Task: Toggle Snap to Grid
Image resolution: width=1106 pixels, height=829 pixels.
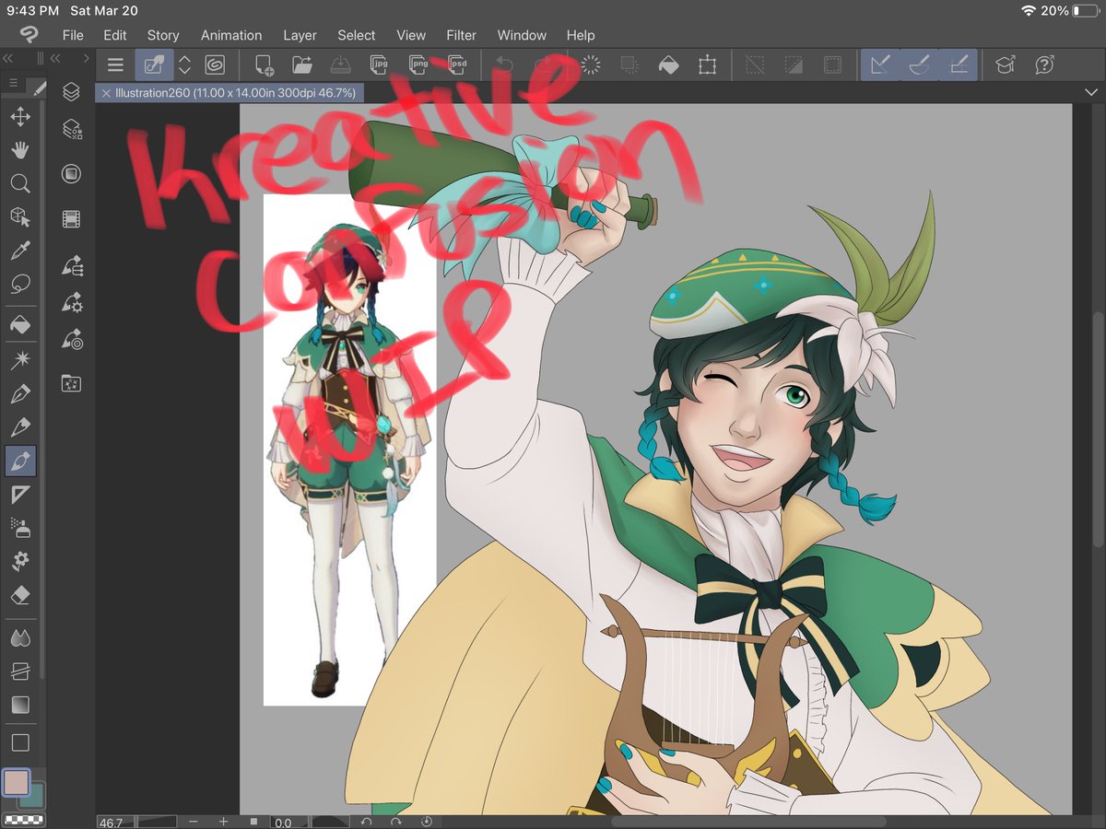Action: (x=959, y=64)
